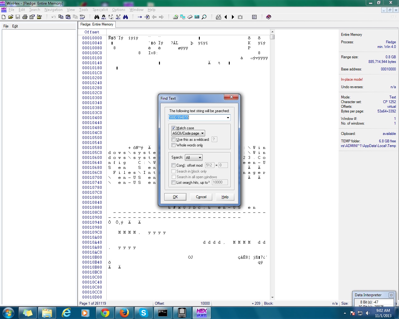This screenshot has height=319, width=399.
Task: Tick the Whole words only checkbox
Action: pos(174,145)
